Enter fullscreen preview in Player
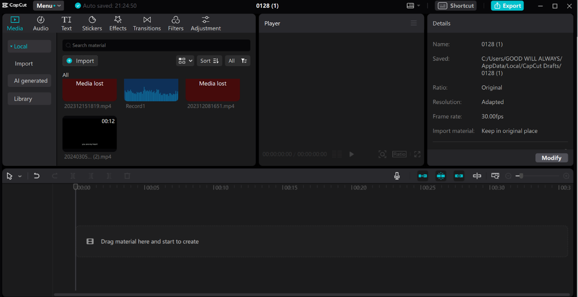Viewport: 578px width, 297px height. tap(418, 154)
